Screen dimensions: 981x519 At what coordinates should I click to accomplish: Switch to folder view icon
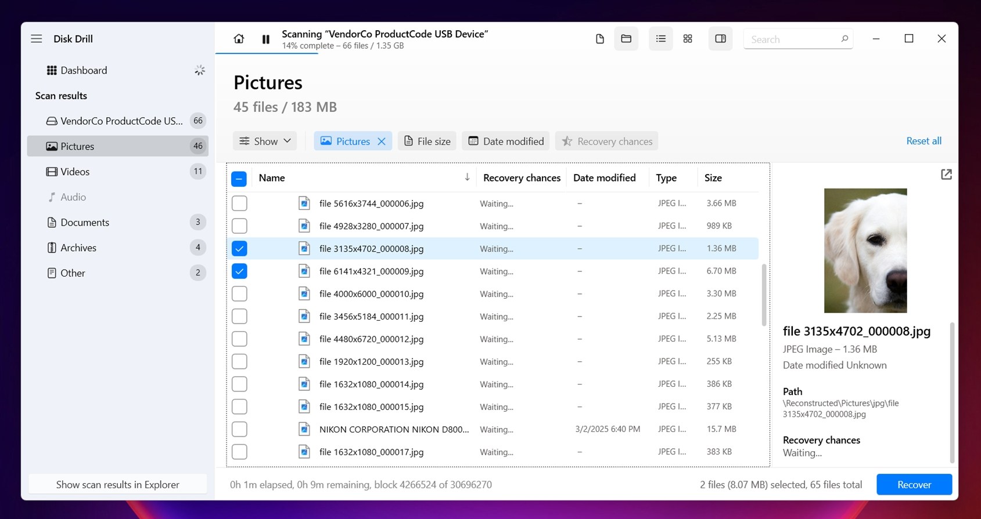pos(626,39)
